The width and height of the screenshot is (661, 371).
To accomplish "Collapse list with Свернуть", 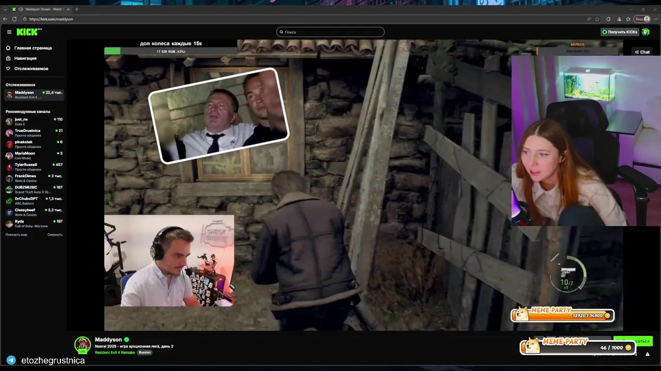I will (x=55, y=234).
